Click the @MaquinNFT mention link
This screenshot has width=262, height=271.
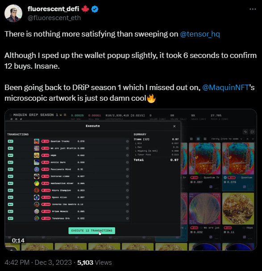click(x=225, y=87)
